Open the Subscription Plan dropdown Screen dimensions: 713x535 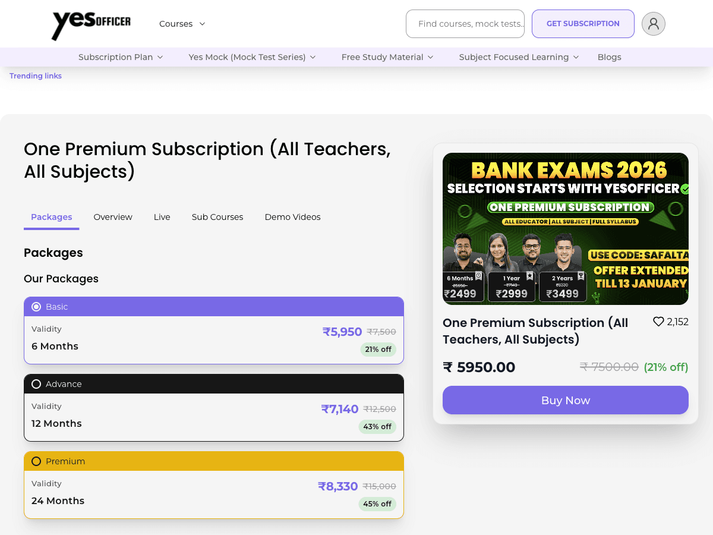pyautogui.click(x=121, y=57)
